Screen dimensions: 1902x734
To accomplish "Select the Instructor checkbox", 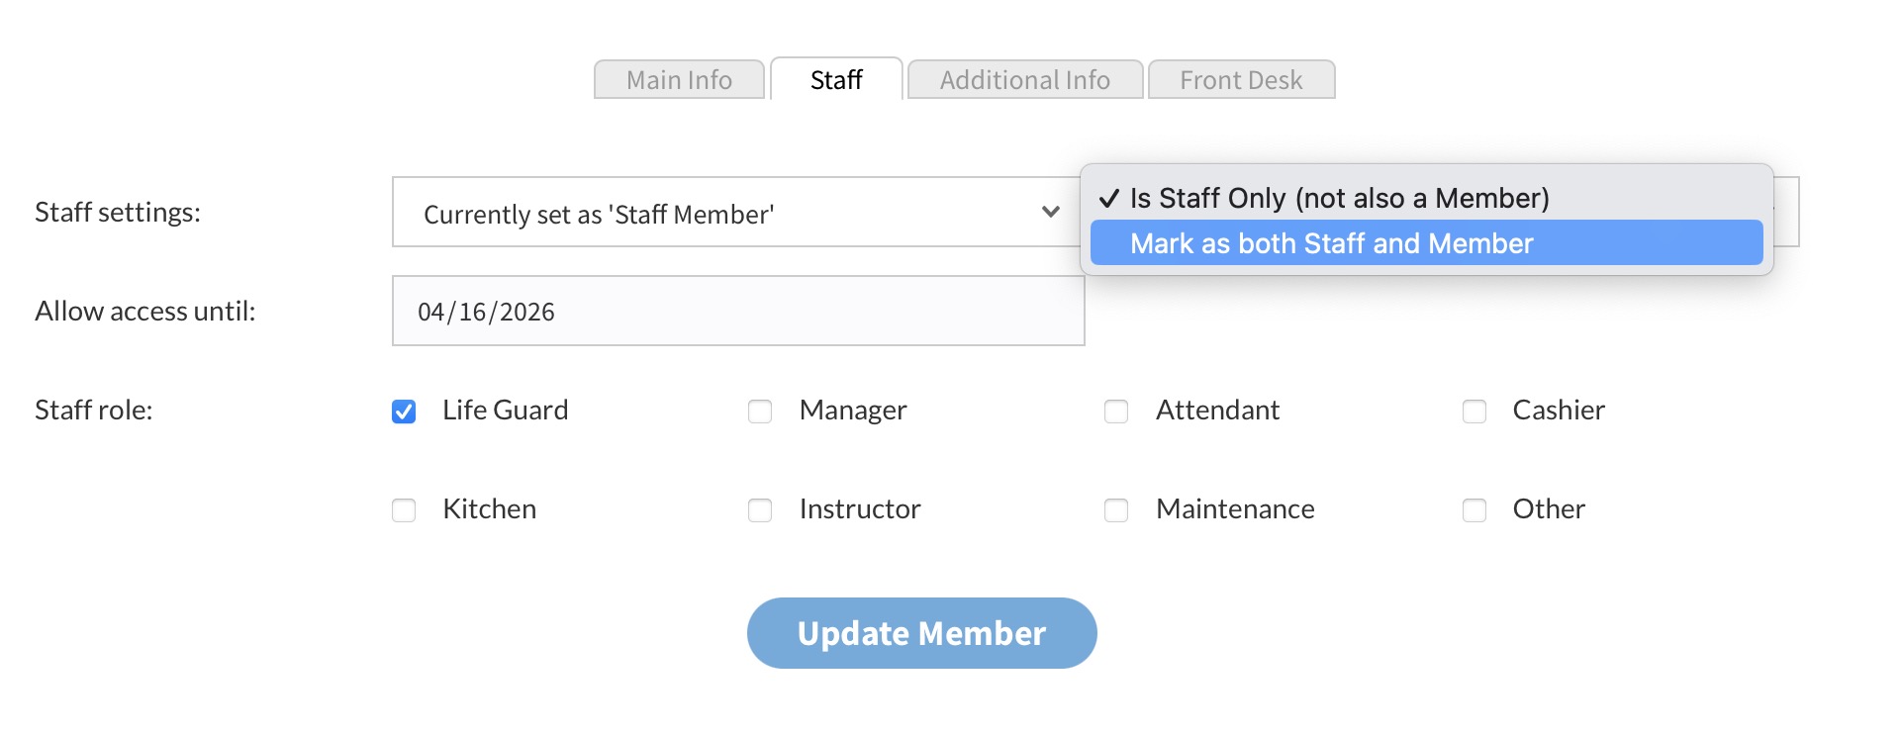I will [x=760, y=510].
